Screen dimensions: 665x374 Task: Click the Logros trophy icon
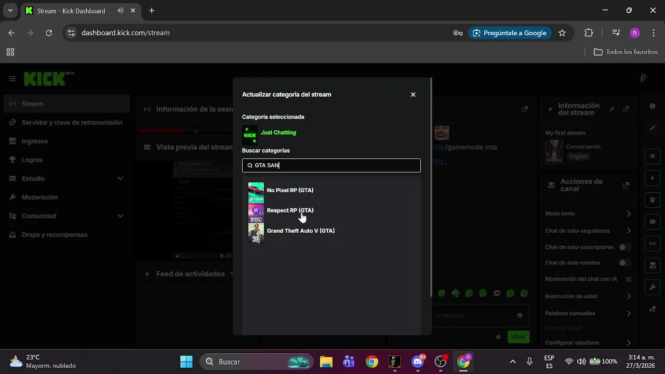[12, 160]
